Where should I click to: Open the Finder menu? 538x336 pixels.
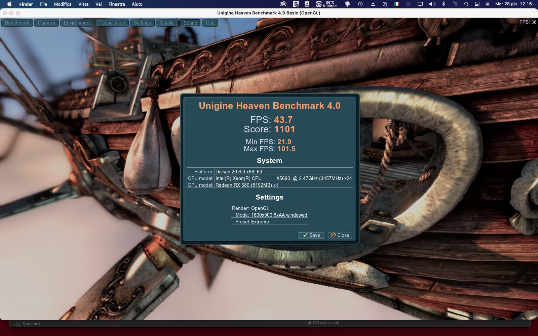coord(26,4)
